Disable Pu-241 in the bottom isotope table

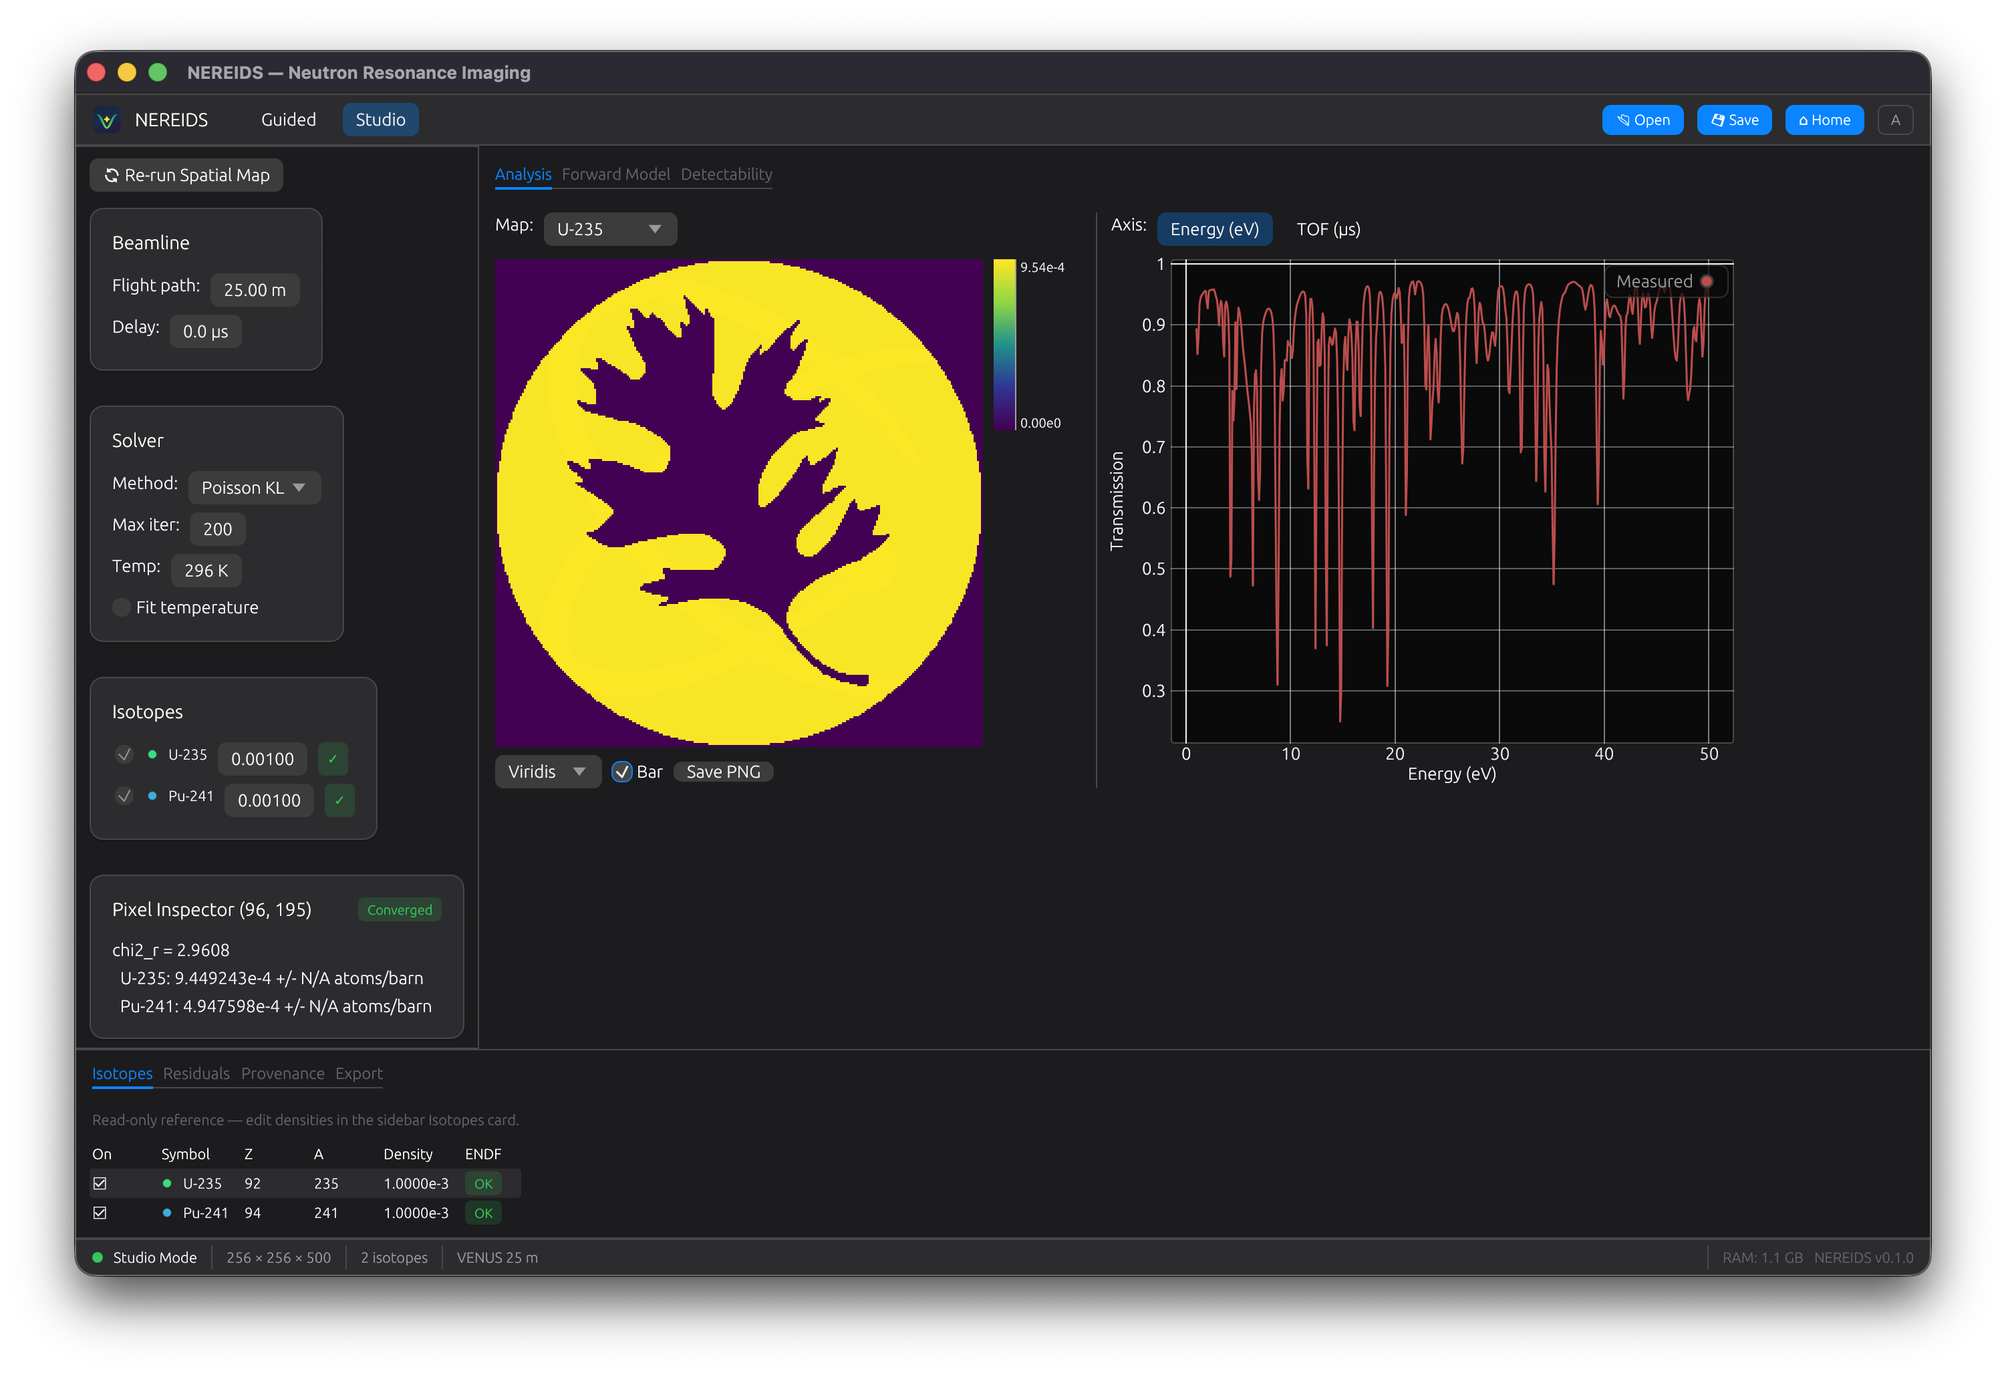pos(100,1213)
